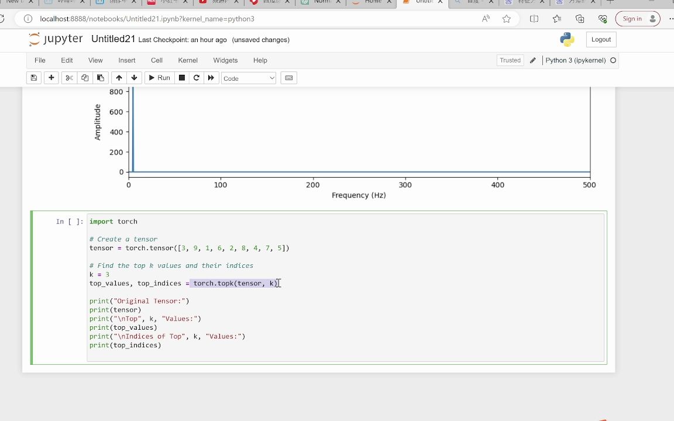Click the Frequency (Hz) axis label
674x421 pixels.
pyautogui.click(x=359, y=195)
